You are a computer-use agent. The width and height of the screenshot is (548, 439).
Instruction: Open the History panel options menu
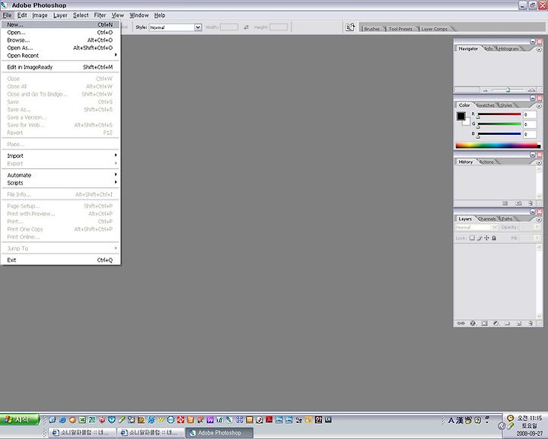coord(539,162)
